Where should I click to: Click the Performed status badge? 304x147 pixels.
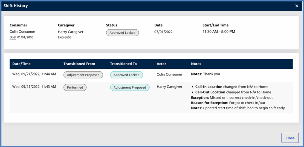75,87
